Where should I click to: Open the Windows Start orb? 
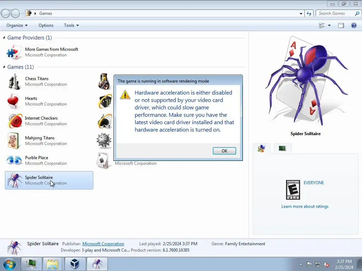[x=10, y=264]
